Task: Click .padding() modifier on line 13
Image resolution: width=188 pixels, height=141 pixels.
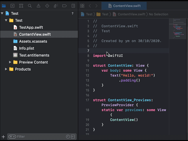Action: coord(130,80)
